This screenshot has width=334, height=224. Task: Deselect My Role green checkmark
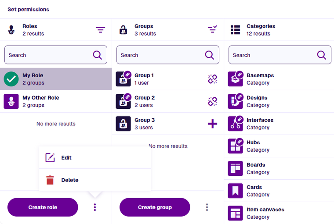point(11,79)
